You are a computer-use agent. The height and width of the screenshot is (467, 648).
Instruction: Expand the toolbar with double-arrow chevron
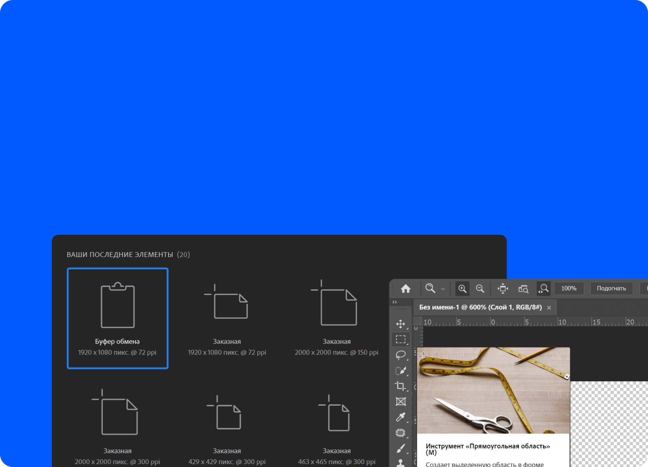[395, 302]
